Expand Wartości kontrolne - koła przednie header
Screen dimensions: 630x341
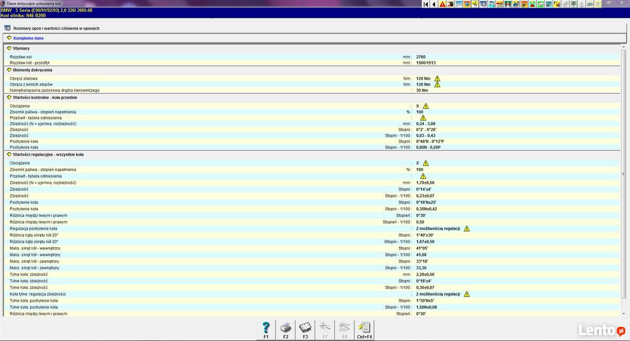(x=9, y=97)
